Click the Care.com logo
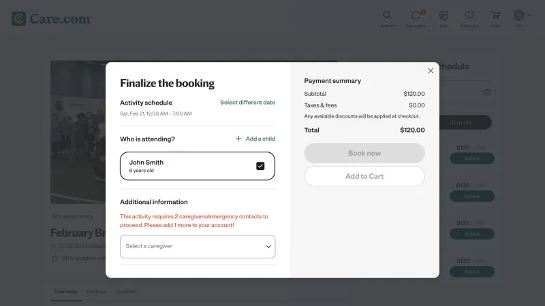Viewport: 545px width, 306px height. (52, 19)
